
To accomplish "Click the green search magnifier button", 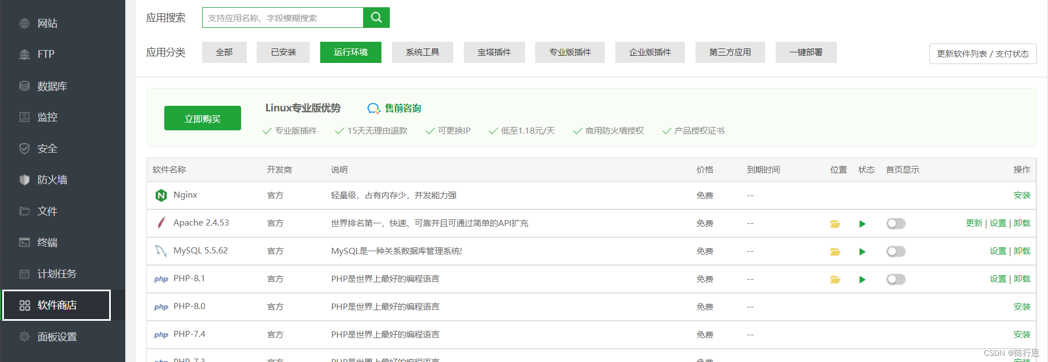I will pyautogui.click(x=376, y=17).
